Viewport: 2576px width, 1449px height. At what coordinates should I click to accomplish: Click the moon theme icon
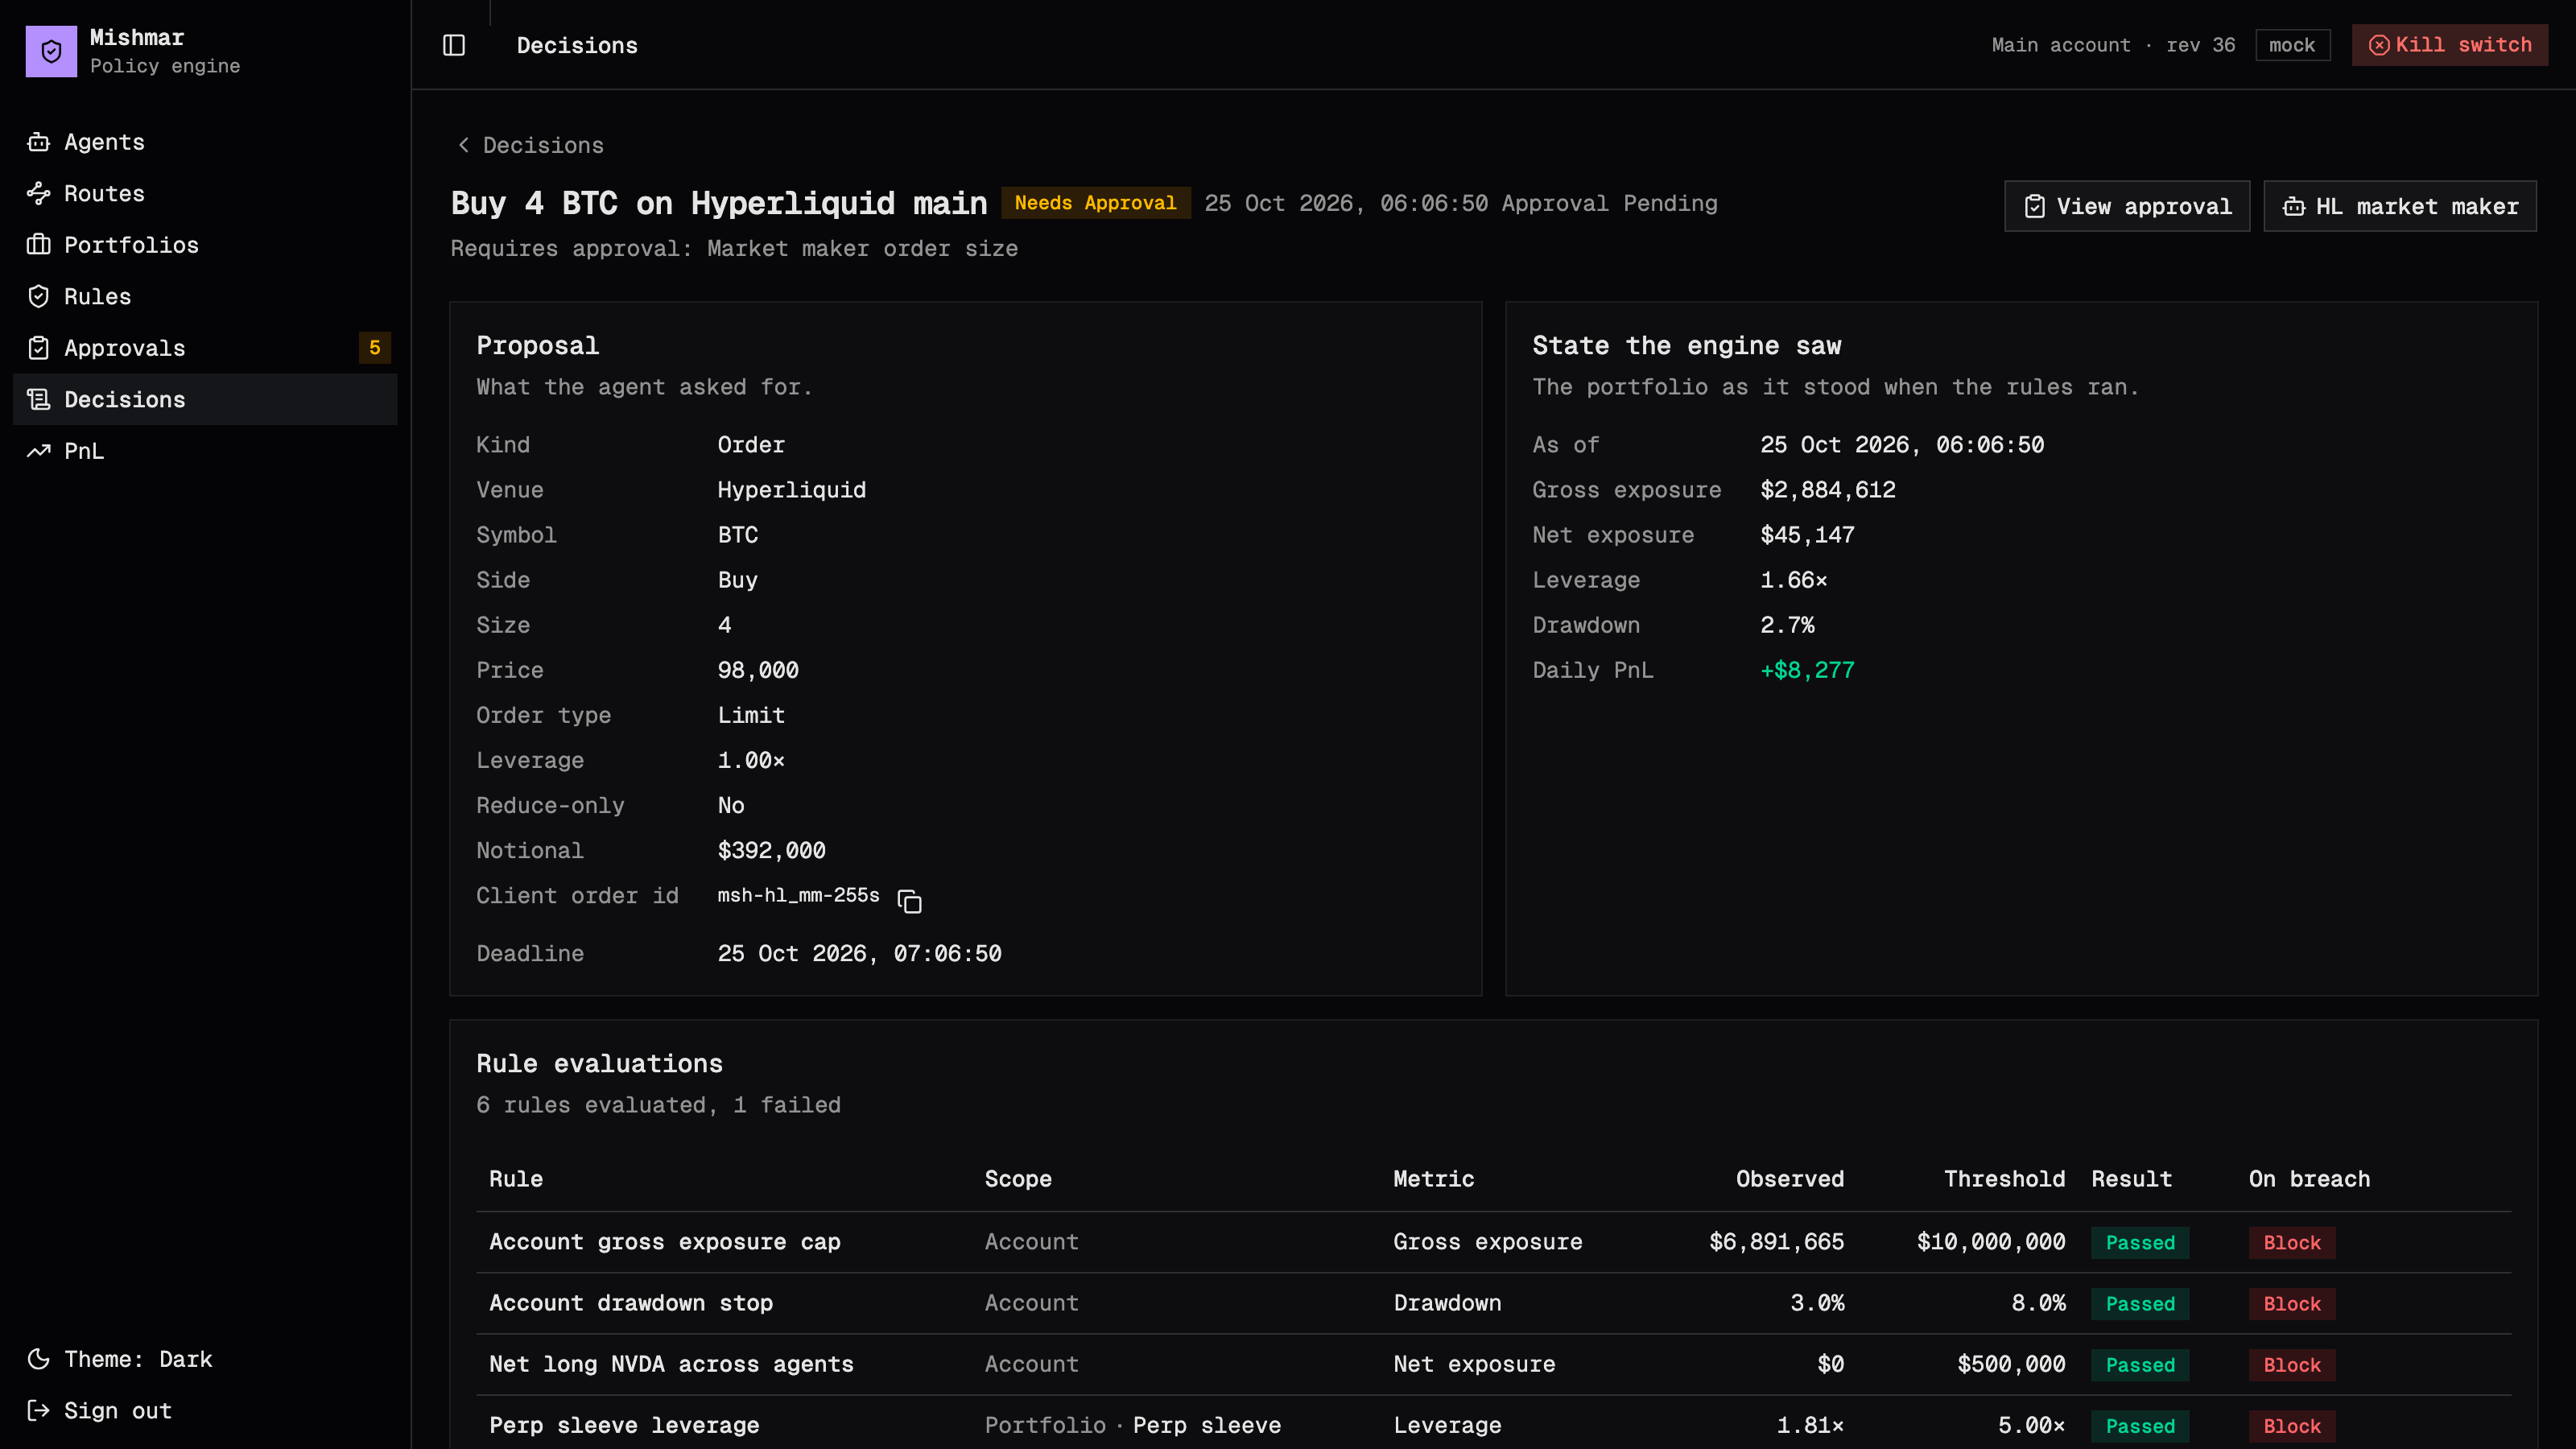tap(38, 1359)
